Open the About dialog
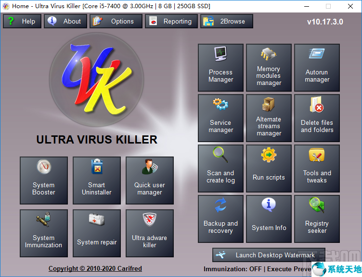 pyautogui.click(x=65, y=21)
